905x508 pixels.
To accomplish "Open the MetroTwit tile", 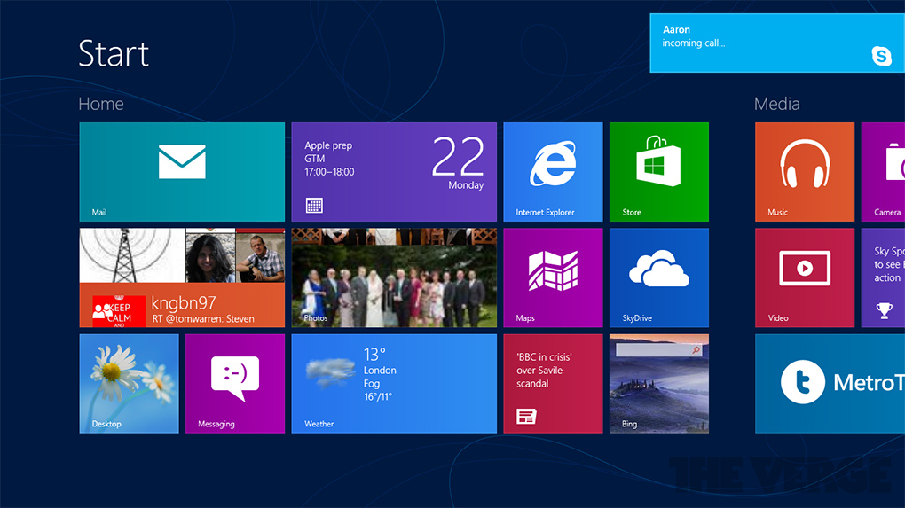I will pos(830,384).
